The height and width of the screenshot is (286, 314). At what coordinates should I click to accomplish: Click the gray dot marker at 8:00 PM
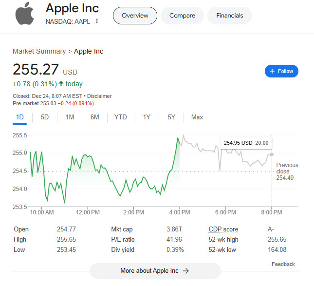272,154
